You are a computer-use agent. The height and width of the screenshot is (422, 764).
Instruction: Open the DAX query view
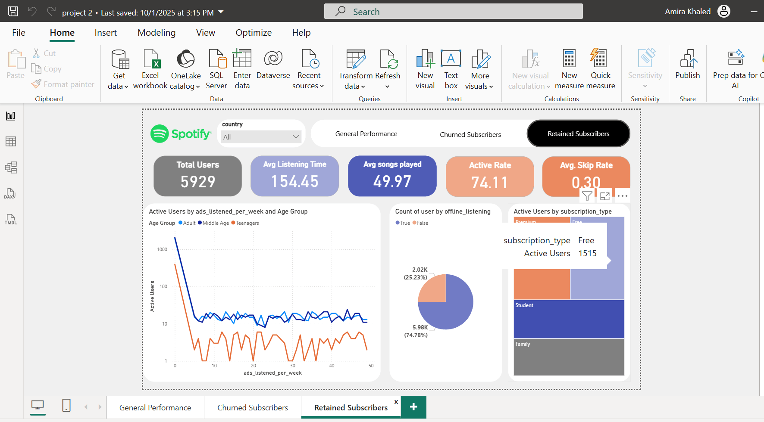coord(10,194)
